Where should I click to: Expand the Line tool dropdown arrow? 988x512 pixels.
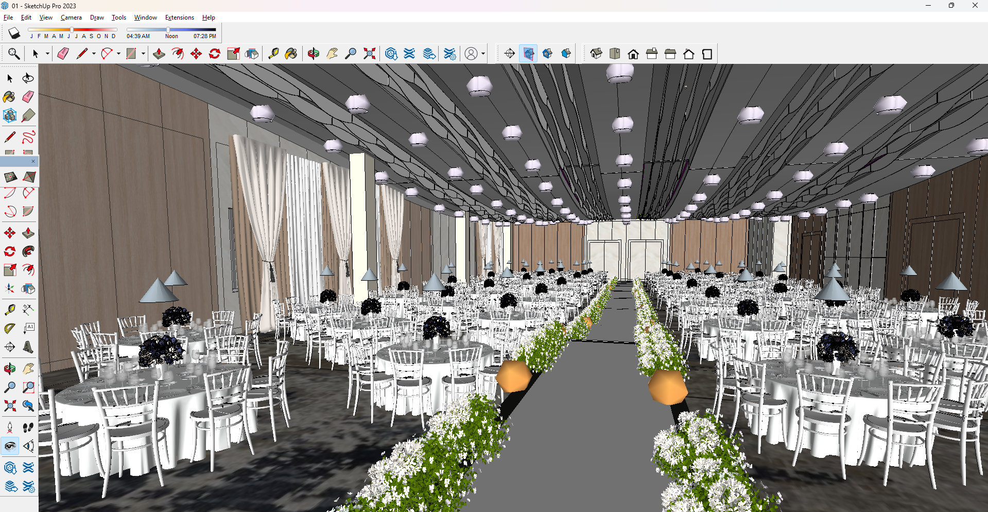tap(94, 54)
